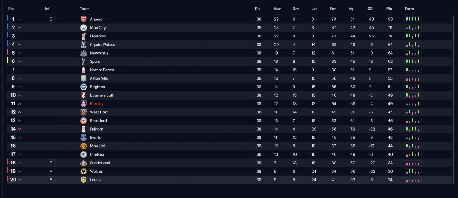Click the Man Utd club badge
The width and height of the screenshot is (458, 198).
pos(83,146)
